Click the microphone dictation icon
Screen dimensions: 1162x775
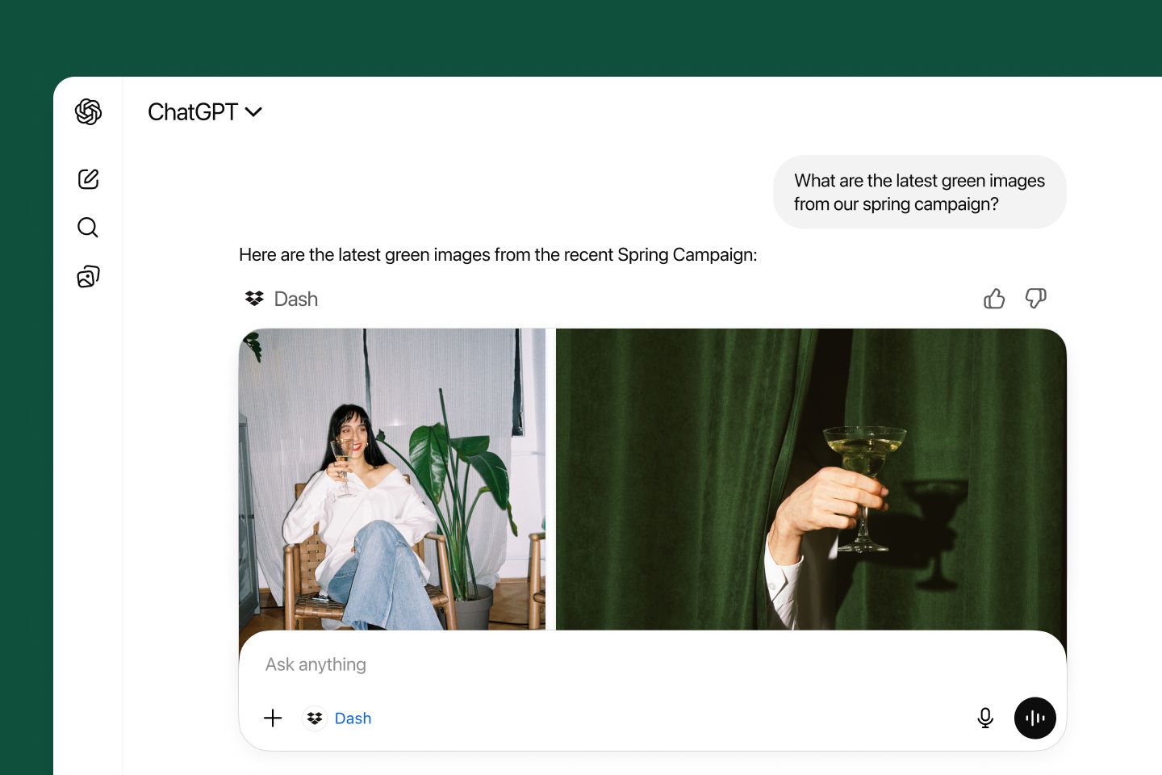coord(985,718)
